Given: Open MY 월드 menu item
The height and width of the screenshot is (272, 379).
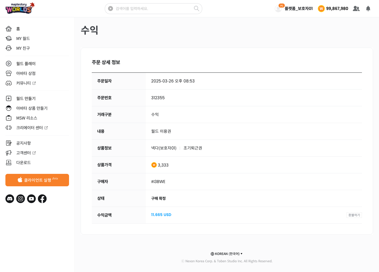Looking at the screenshot, I should click(x=23, y=38).
